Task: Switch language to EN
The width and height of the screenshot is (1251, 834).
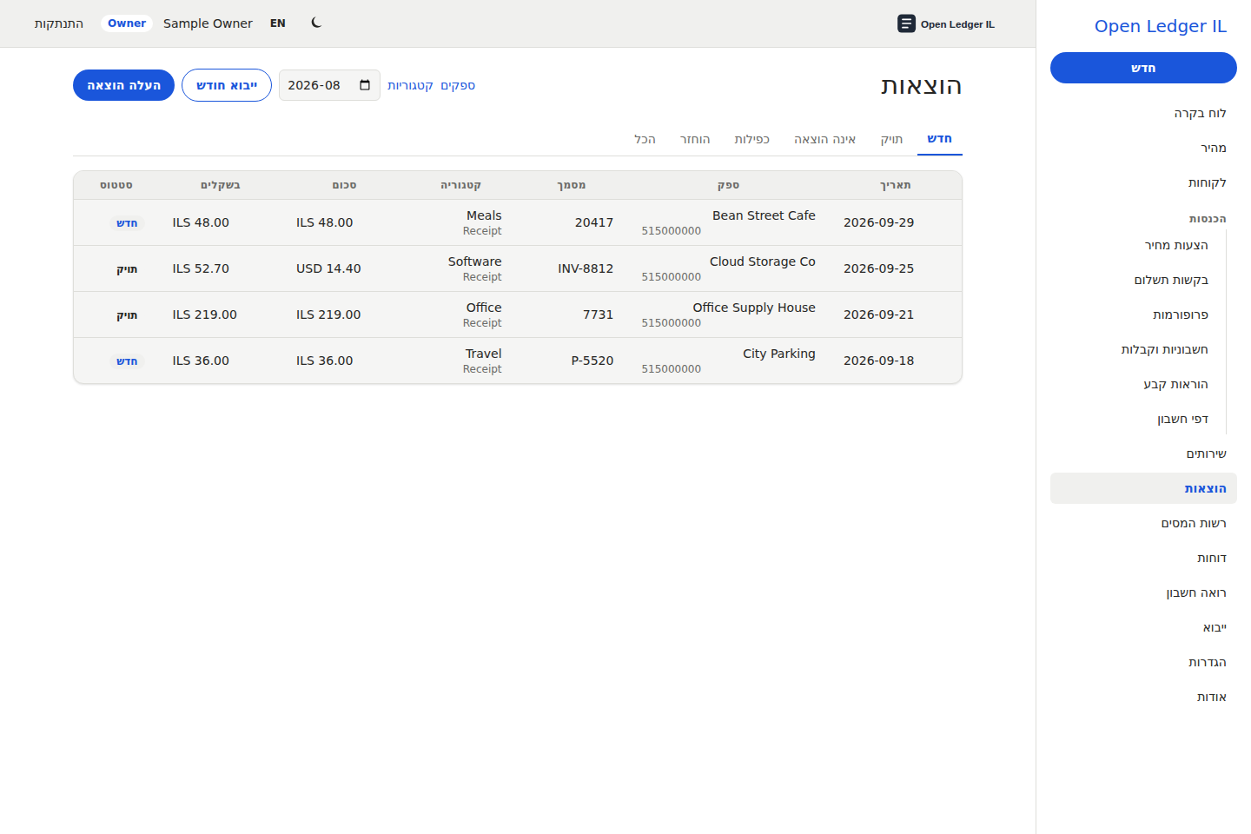Action: [278, 23]
